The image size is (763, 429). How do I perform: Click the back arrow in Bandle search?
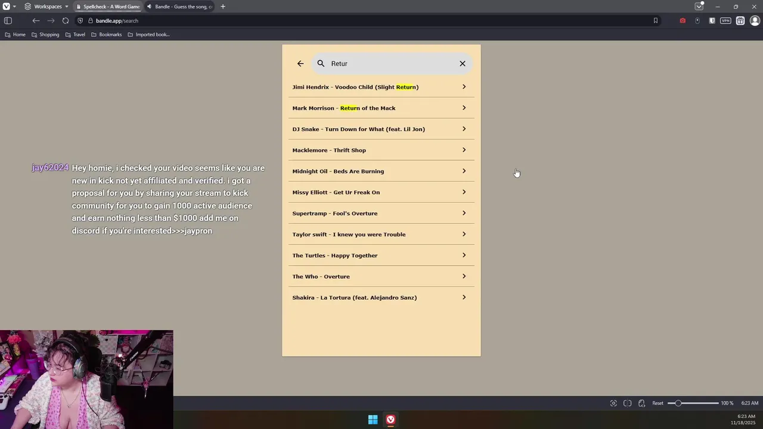(300, 64)
